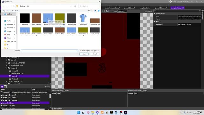
Task: Expand OneDrive in navigation pane
Action: click(x=3, y=14)
